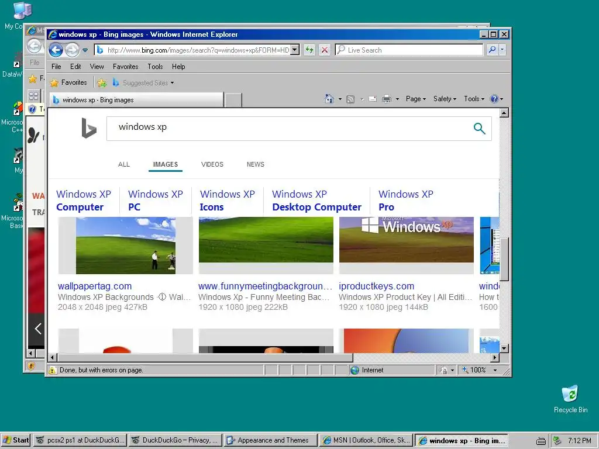
Task: Click the RSS Feeds icon
Action: click(350, 99)
